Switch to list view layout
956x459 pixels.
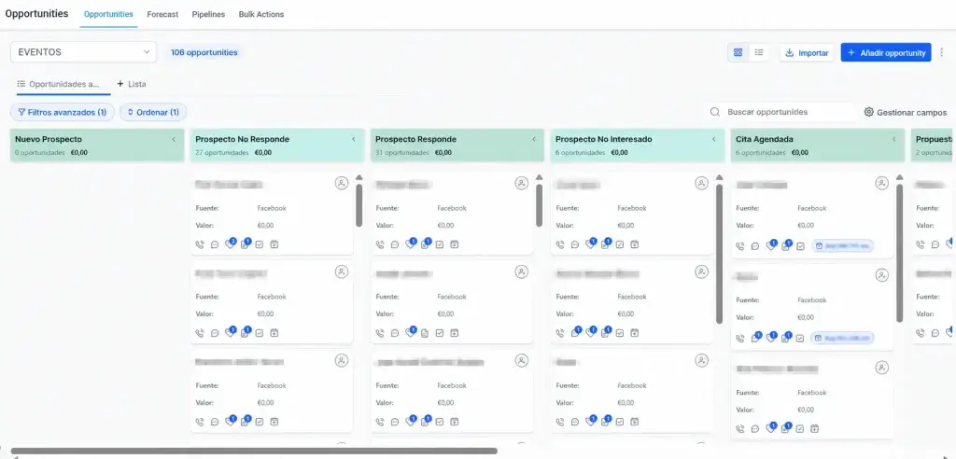(759, 52)
